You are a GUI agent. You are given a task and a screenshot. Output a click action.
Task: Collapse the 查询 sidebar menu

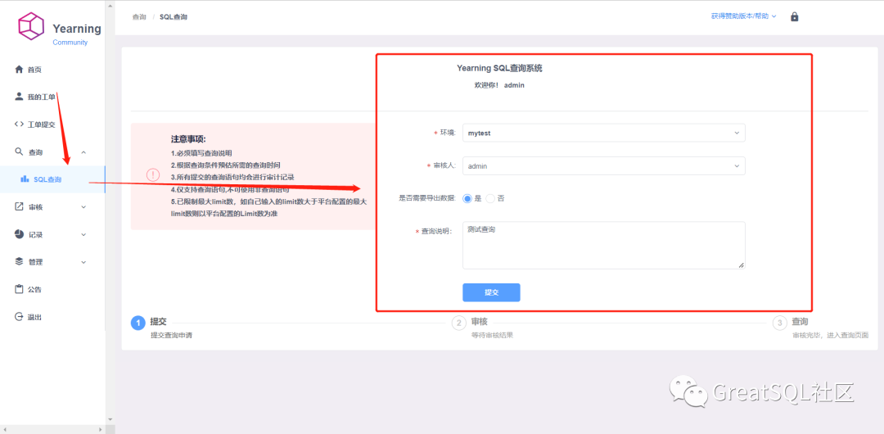click(83, 152)
